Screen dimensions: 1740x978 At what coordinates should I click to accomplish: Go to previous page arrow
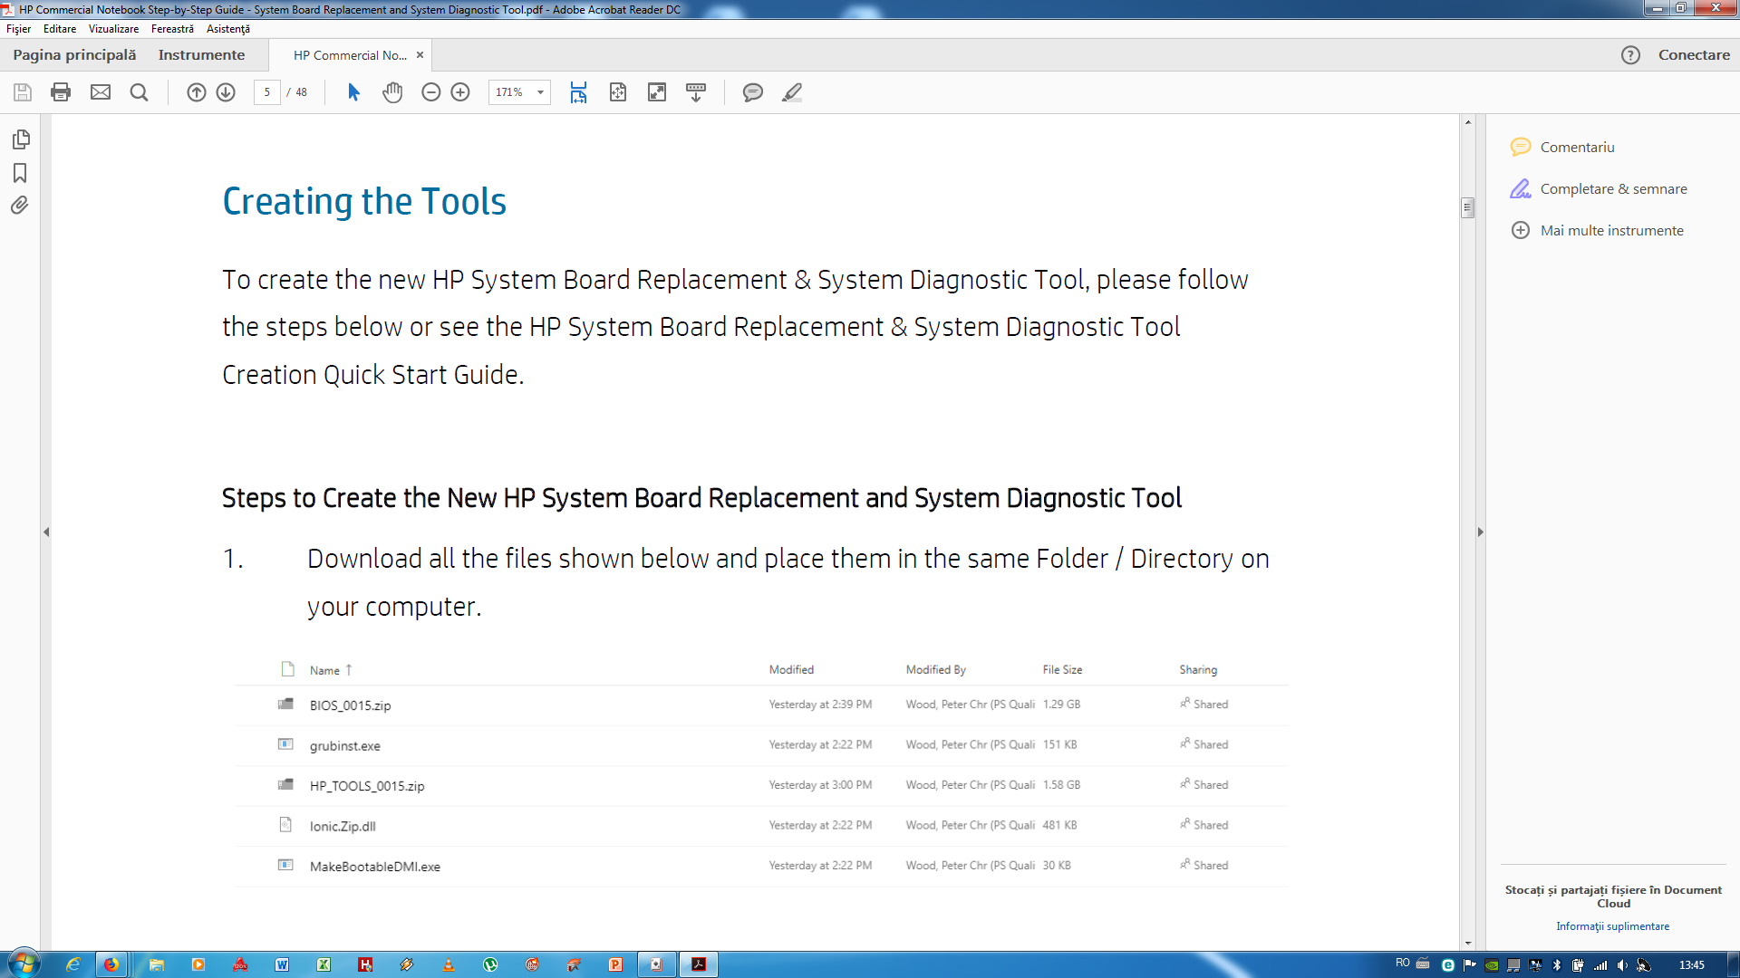[x=197, y=92]
